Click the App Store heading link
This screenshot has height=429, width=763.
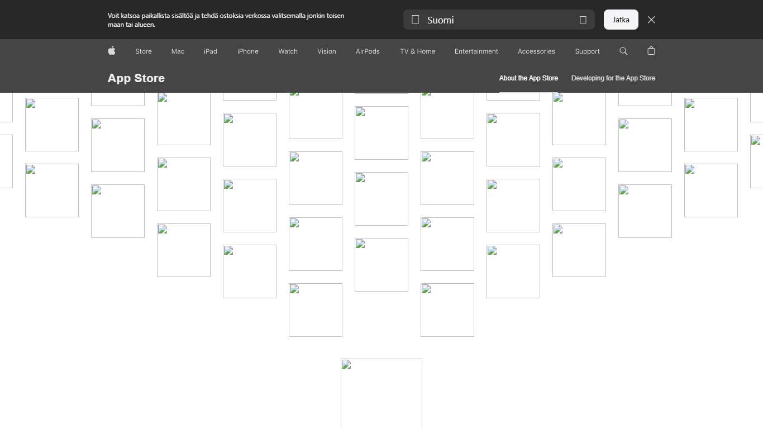(136, 78)
